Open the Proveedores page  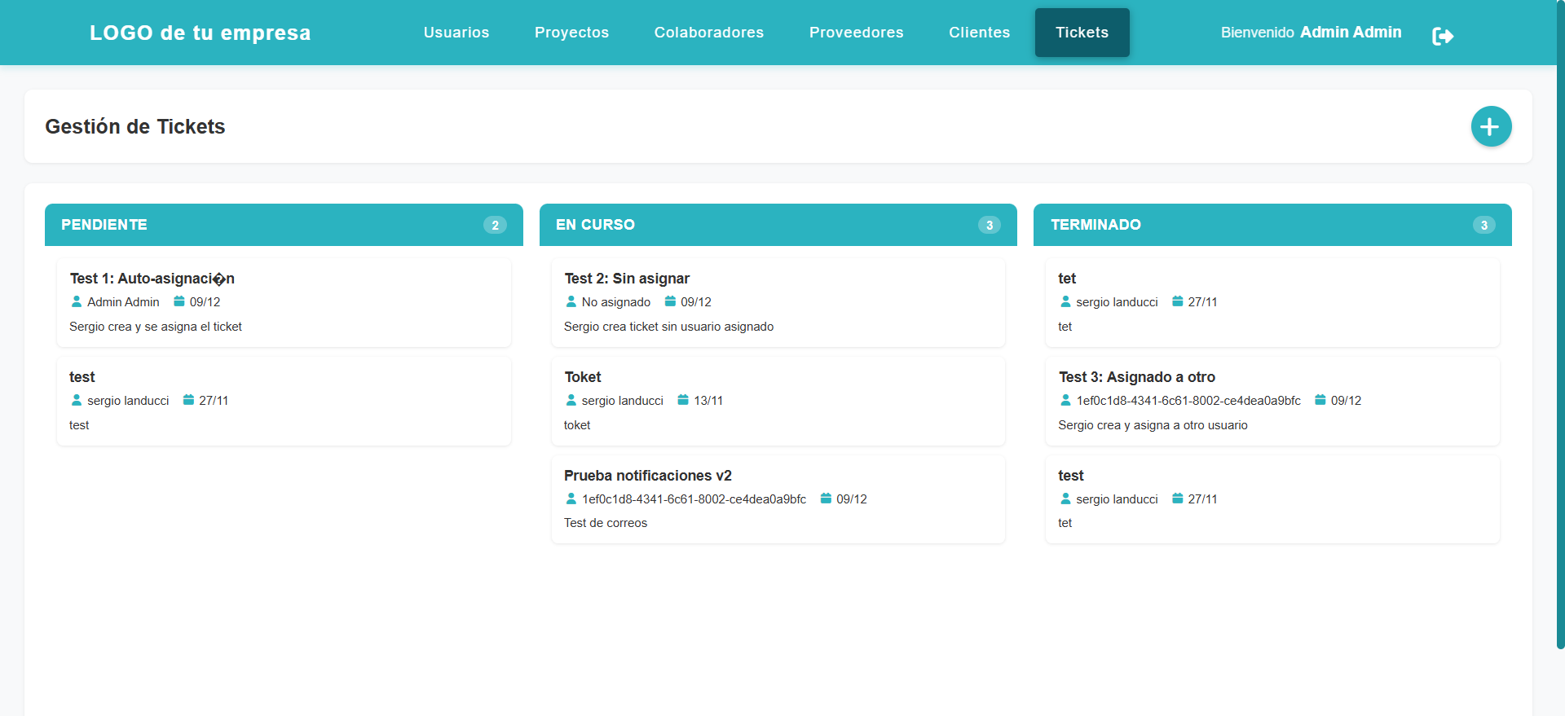[856, 33]
